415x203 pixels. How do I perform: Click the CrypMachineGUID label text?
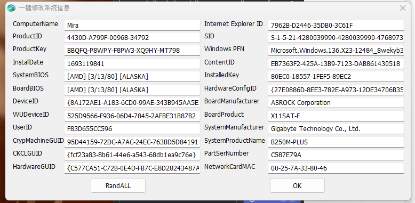(x=38, y=141)
